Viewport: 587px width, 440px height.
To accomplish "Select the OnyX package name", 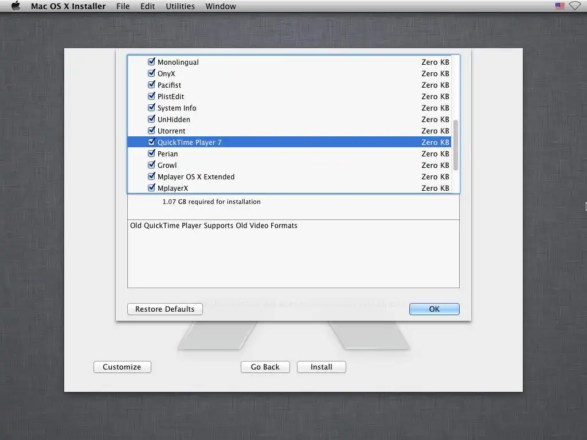I will 166,74.
